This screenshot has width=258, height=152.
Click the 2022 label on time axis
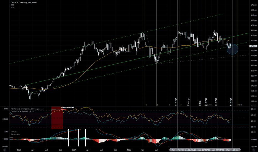click(x=129, y=150)
